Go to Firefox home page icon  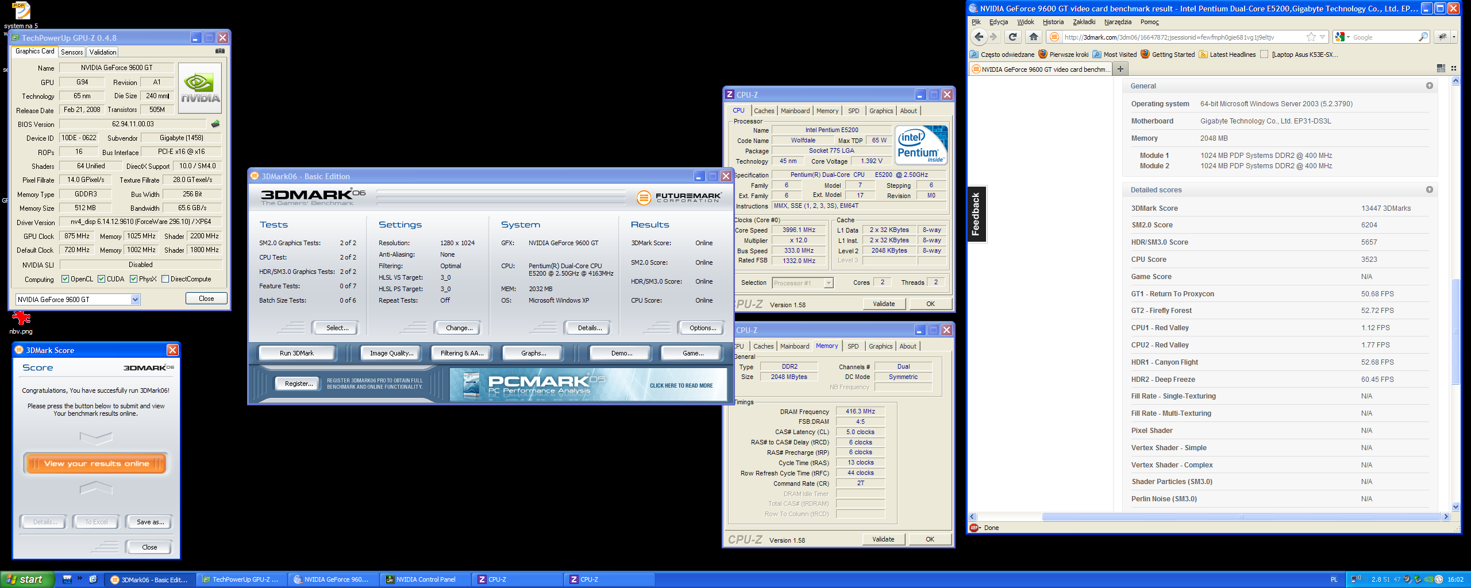(1034, 37)
